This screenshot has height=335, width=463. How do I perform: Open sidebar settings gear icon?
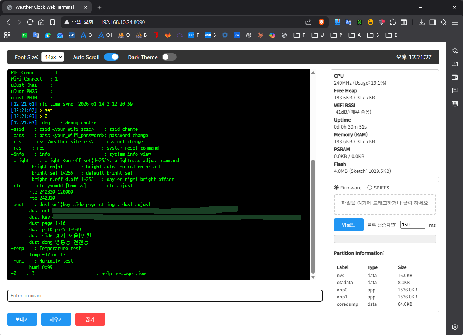[455, 327]
